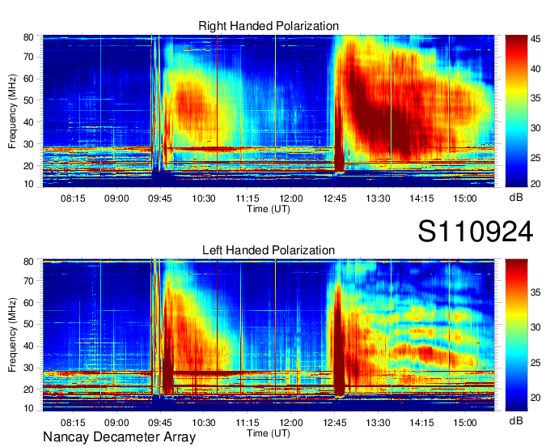
Task: Click the 35 tick on the bottom color bar
Action: click(535, 292)
